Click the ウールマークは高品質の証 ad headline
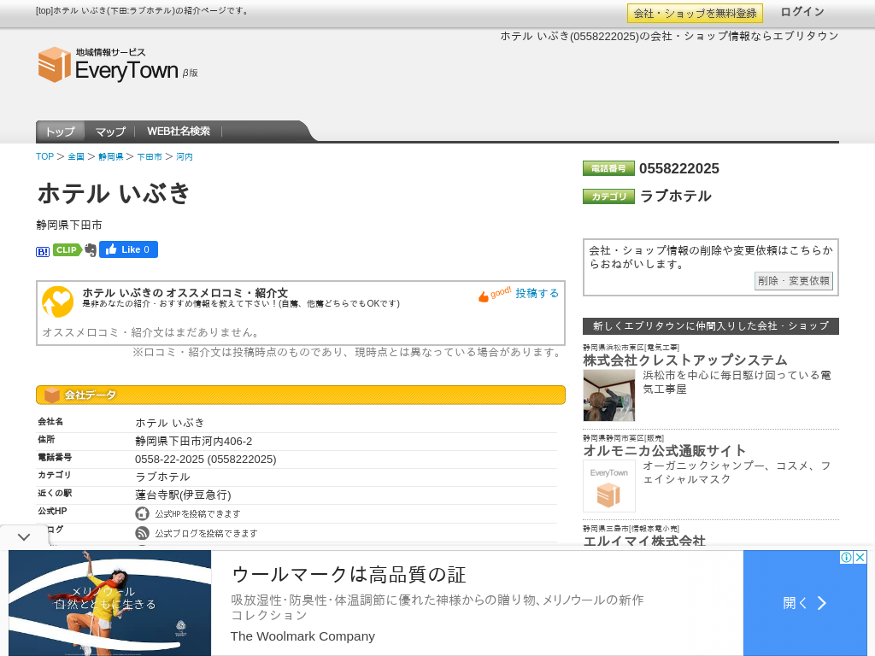875x656 pixels. [x=349, y=574]
